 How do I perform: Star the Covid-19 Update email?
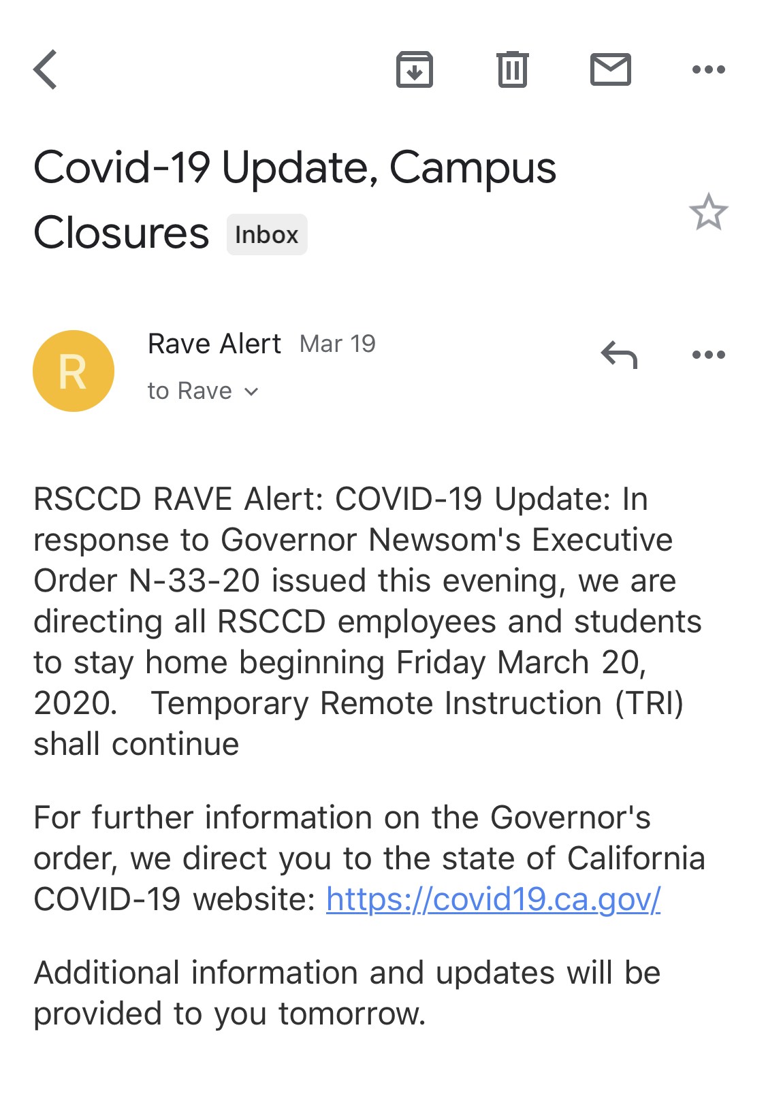(708, 212)
